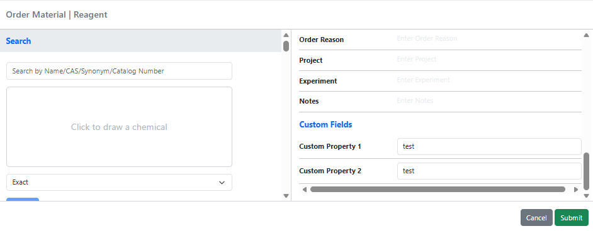Click the Project input field

click(x=489, y=60)
